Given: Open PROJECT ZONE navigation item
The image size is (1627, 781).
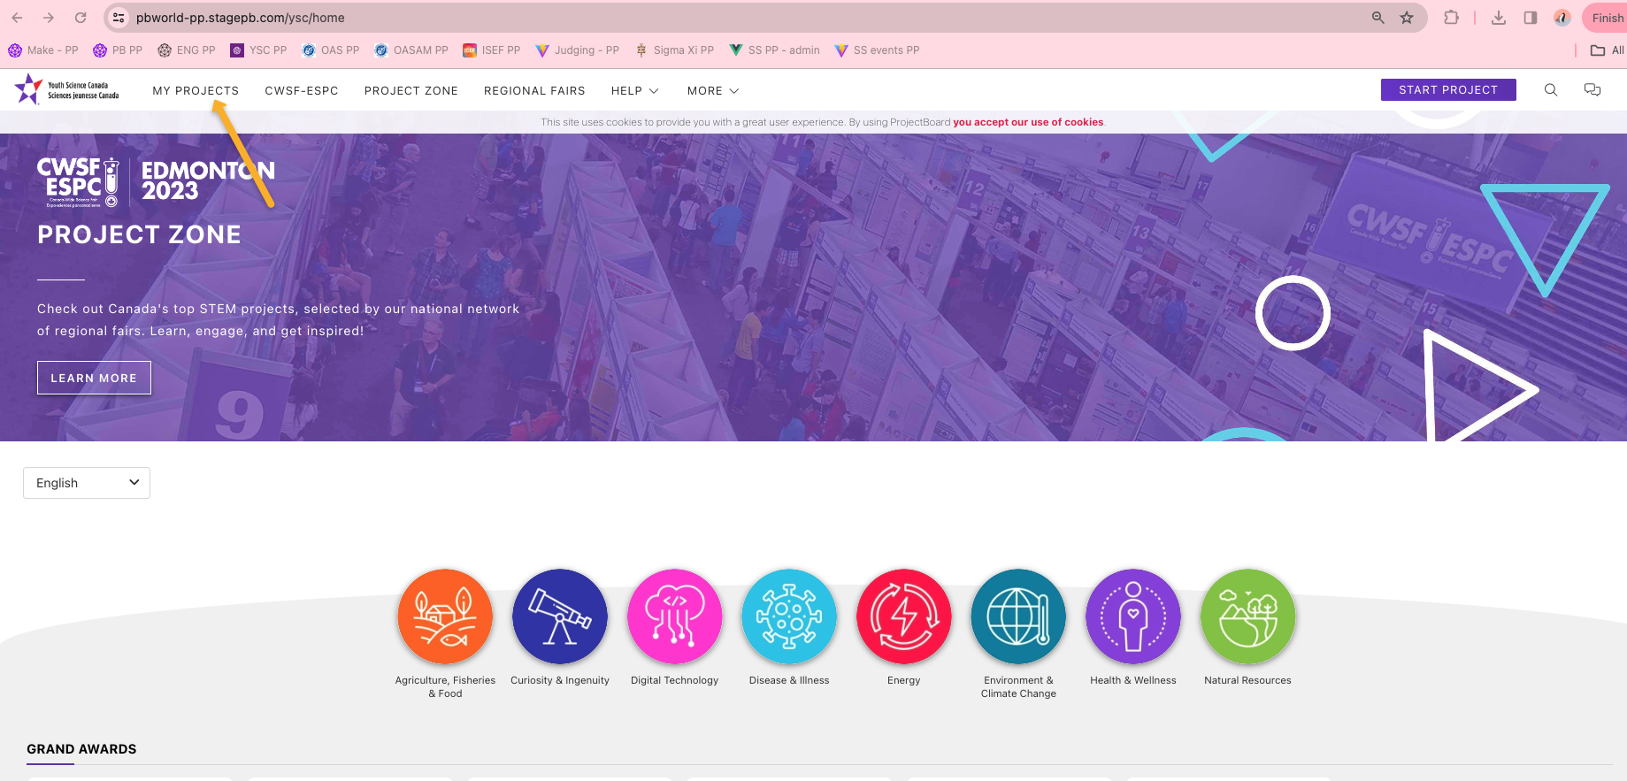Looking at the screenshot, I should (x=411, y=91).
